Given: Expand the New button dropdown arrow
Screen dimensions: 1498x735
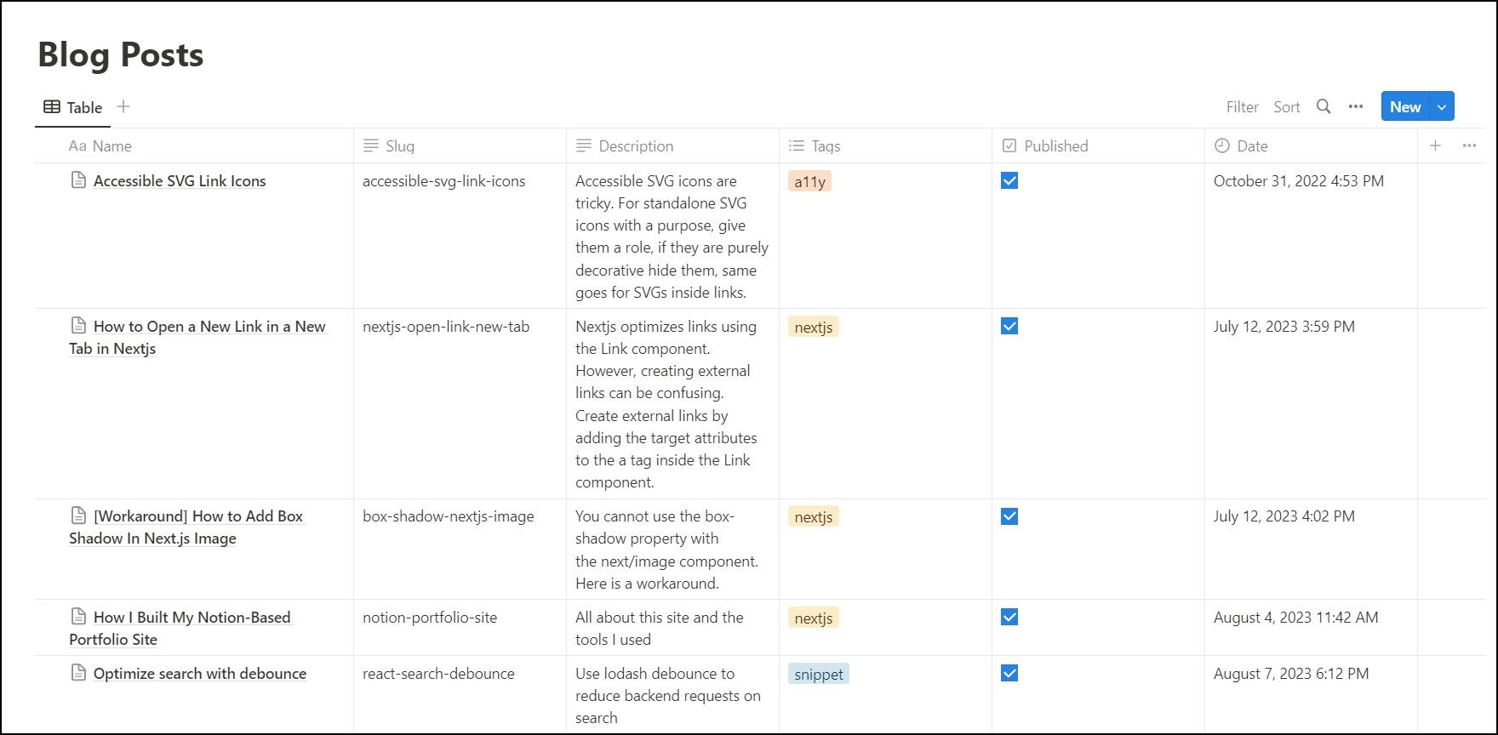Looking at the screenshot, I should tap(1442, 106).
